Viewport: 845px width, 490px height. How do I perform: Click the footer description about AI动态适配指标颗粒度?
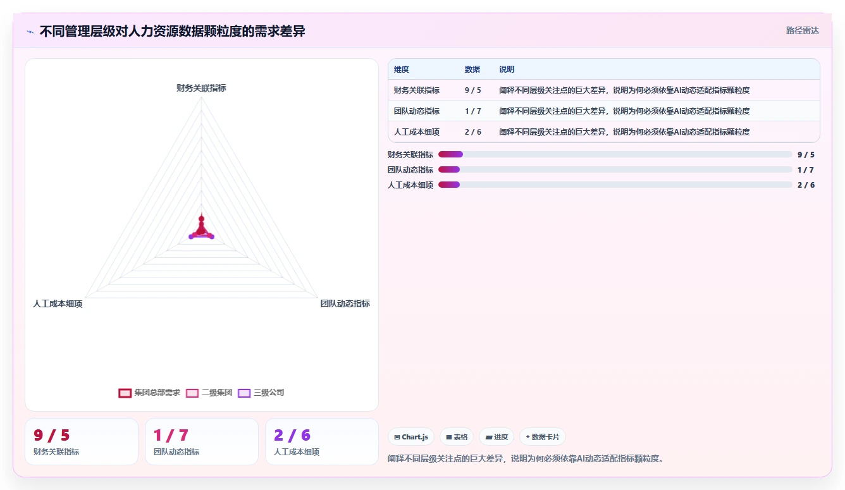527,458
